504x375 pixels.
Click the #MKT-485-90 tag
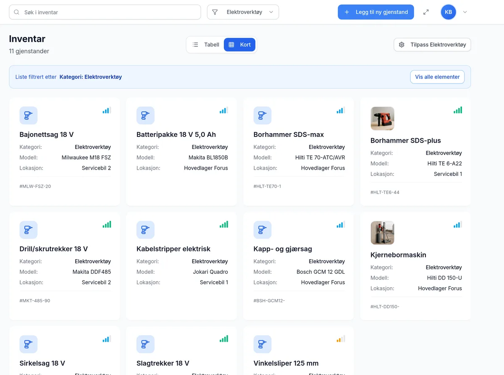35,301
